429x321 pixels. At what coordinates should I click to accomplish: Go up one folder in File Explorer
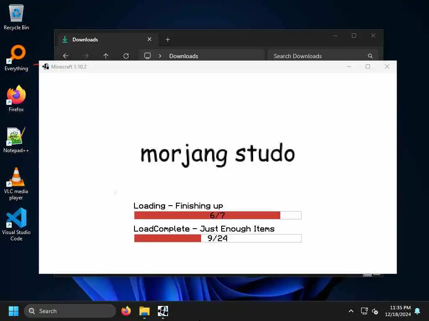click(x=106, y=56)
